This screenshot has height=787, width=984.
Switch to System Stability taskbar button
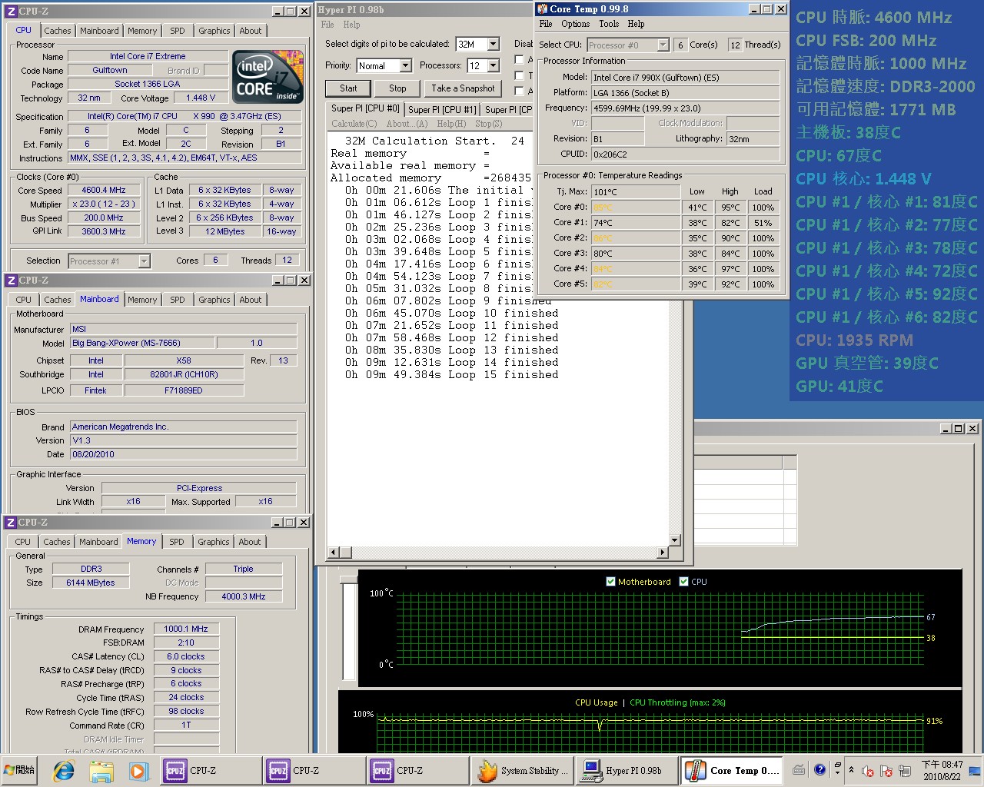click(521, 770)
